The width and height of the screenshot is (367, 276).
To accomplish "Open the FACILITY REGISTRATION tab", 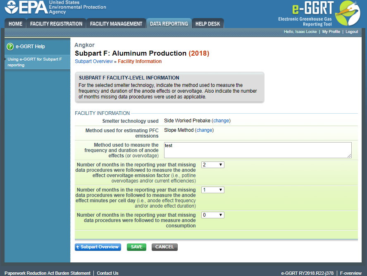I will click(x=56, y=24).
